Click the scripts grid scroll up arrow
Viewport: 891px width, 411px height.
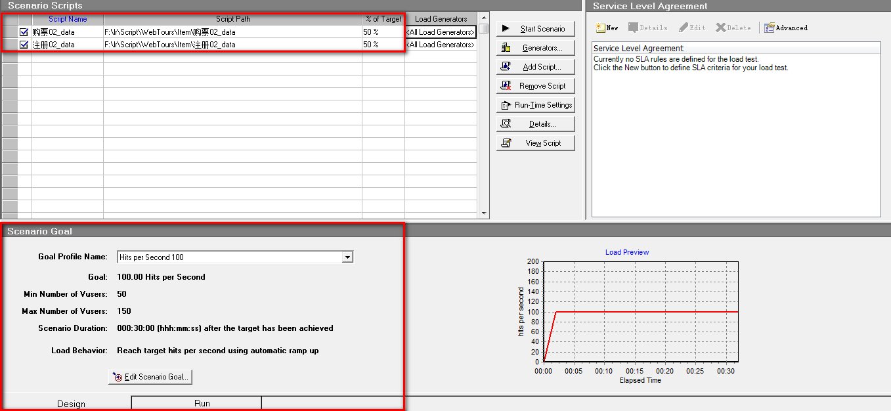click(x=484, y=18)
